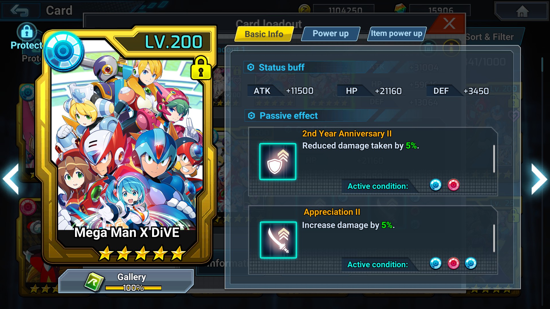Click the shield passive skill icon

(x=278, y=161)
